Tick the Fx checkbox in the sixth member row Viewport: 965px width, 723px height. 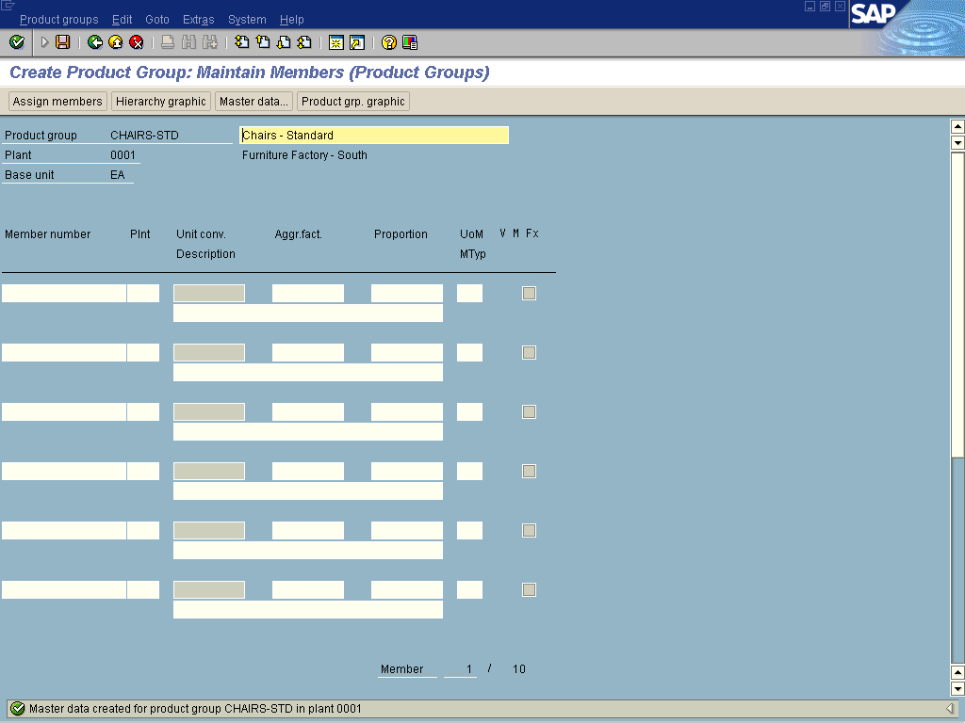[x=529, y=589]
